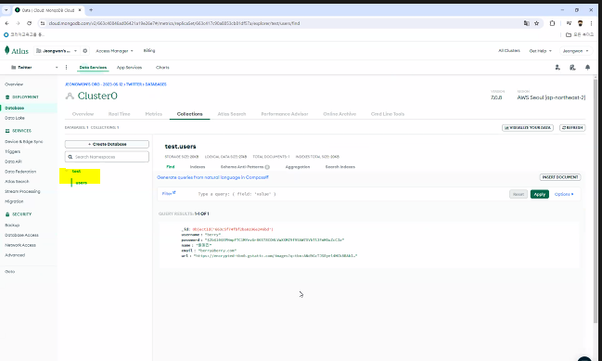Open alerts bell icon
Screen dimensions: 602x361
(x=587, y=67)
